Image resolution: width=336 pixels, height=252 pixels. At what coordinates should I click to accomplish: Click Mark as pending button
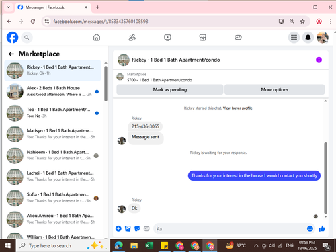pos(170,89)
